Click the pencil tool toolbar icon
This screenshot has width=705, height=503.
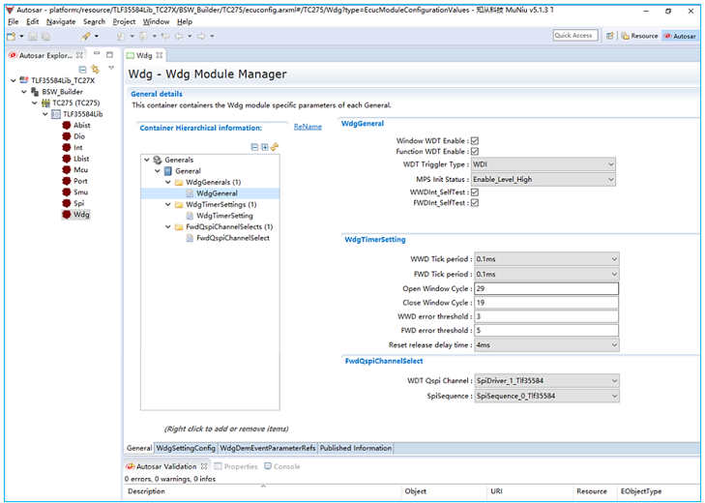pyautogui.click(x=85, y=36)
